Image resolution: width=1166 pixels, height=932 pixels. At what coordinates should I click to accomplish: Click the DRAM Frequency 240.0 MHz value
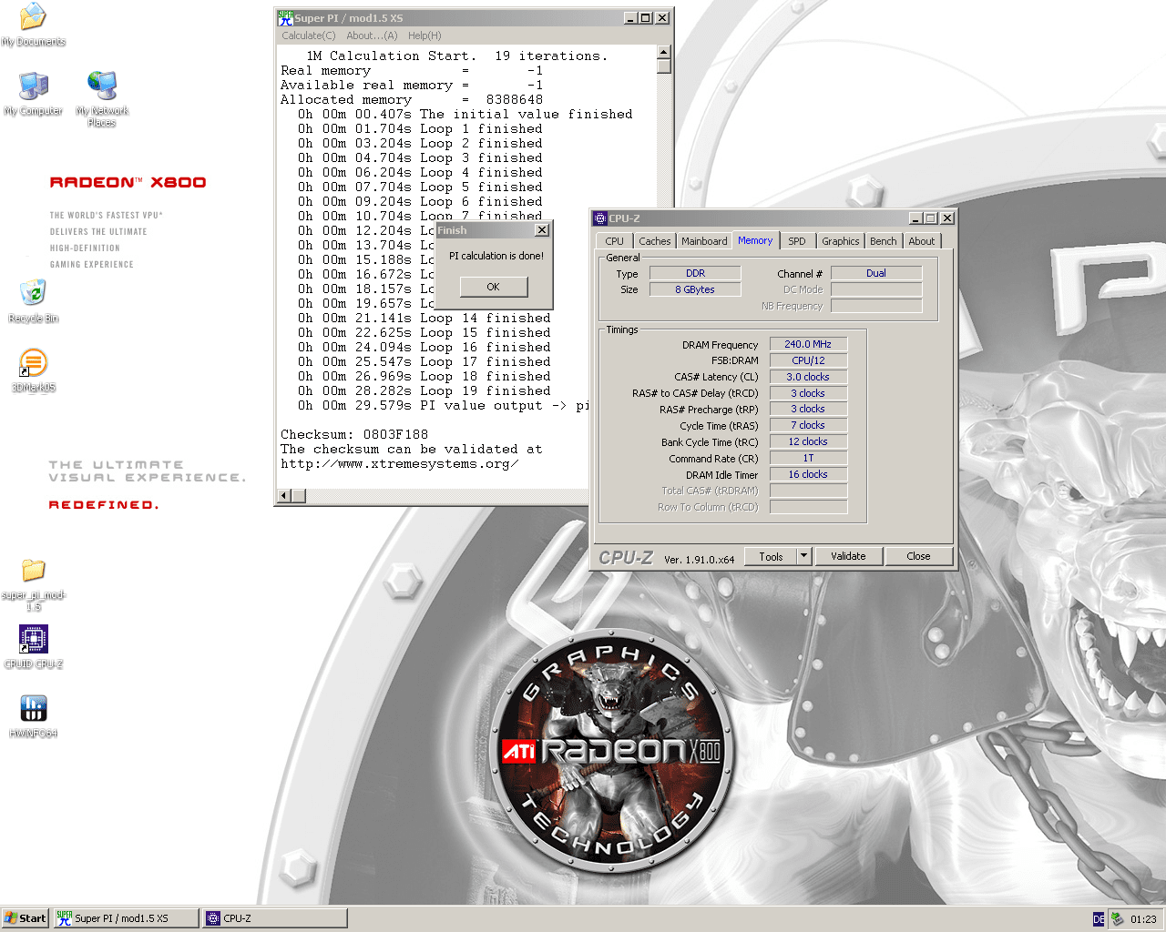(808, 344)
